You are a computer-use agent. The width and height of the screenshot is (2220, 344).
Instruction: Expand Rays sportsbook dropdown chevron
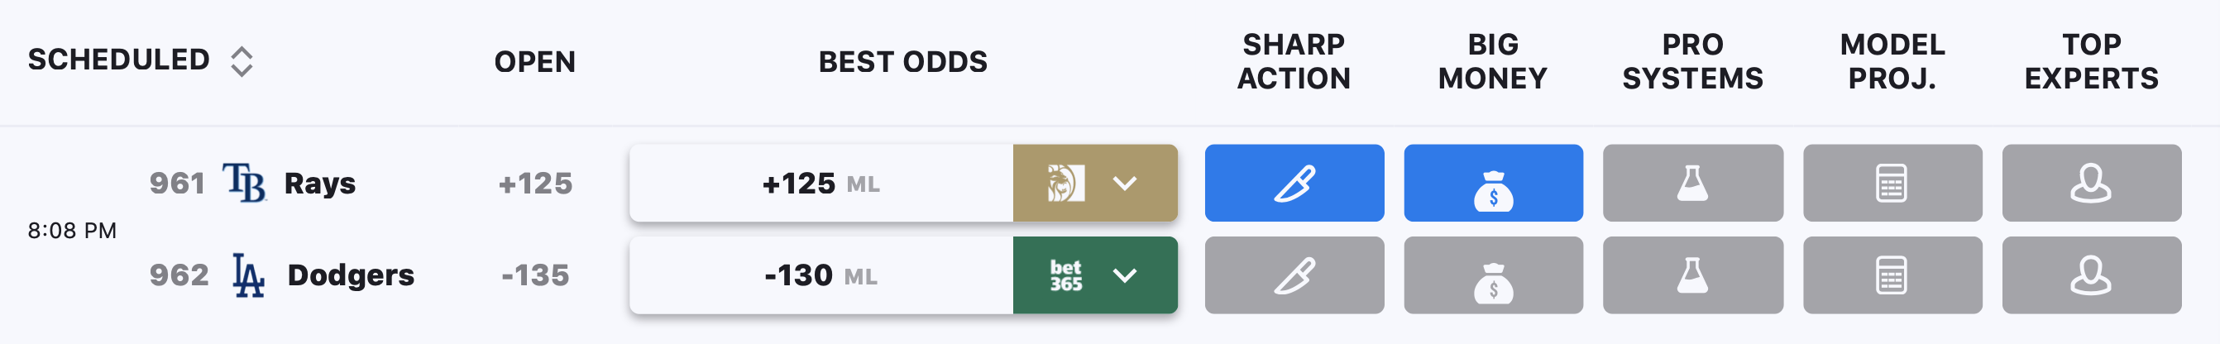(1125, 183)
